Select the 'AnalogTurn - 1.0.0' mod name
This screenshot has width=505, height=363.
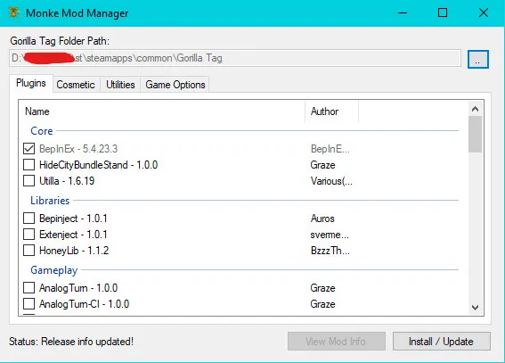(78, 288)
